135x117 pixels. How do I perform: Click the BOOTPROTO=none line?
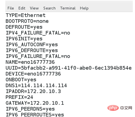point(27,21)
